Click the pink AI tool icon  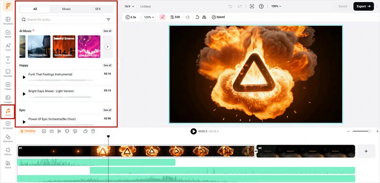pos(162,17)
